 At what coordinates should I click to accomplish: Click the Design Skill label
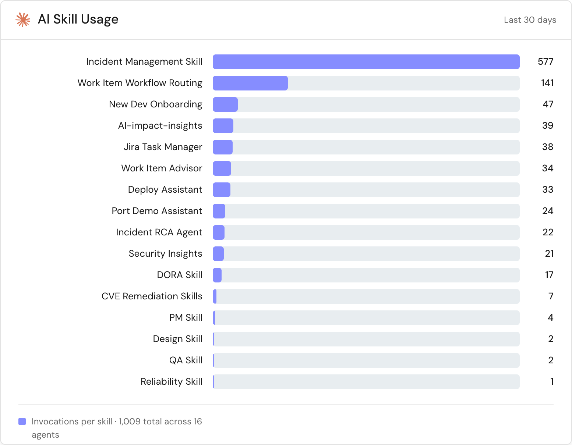pos(178,339)
